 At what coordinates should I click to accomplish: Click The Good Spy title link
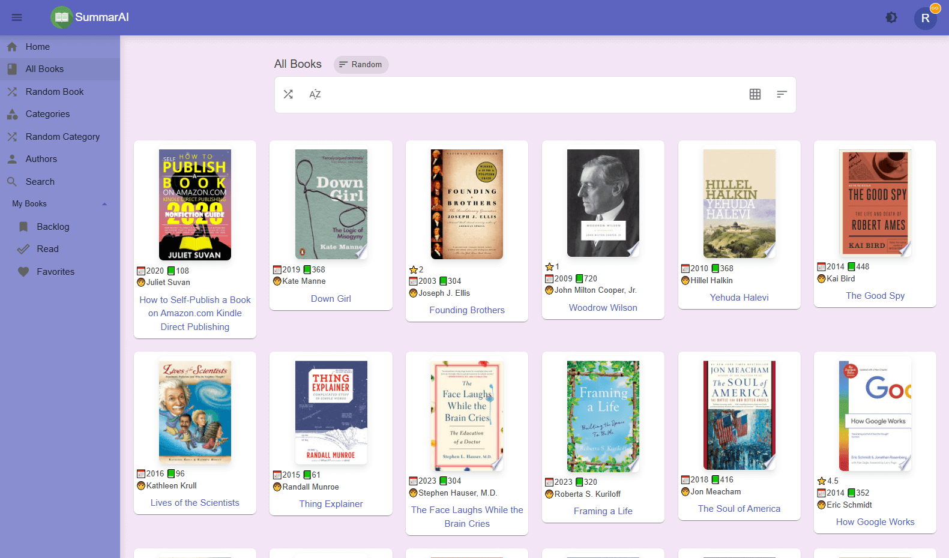875,296
